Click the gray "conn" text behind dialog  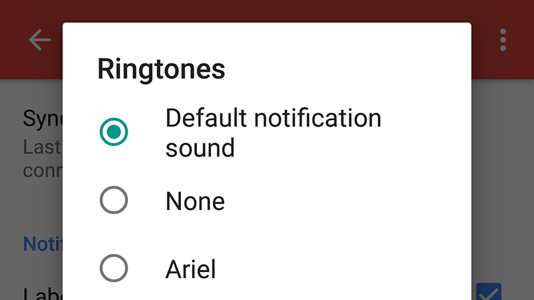(x=43, y=171)
